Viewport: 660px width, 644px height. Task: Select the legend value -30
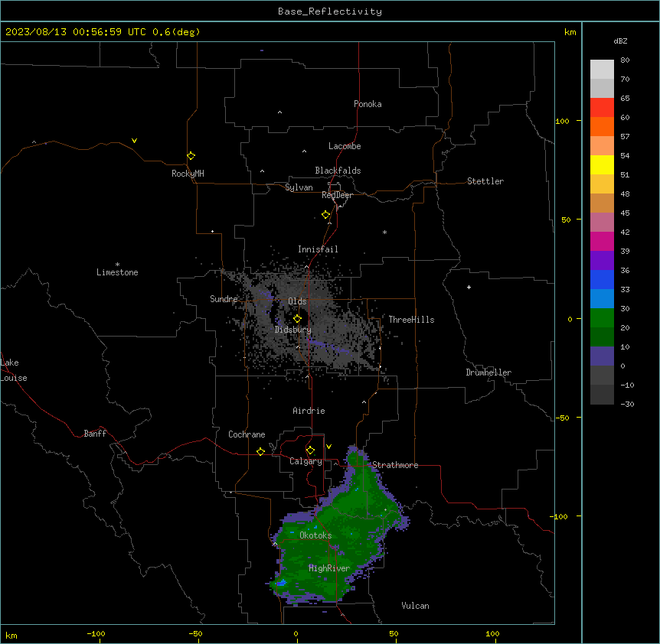tap(627, 404)
